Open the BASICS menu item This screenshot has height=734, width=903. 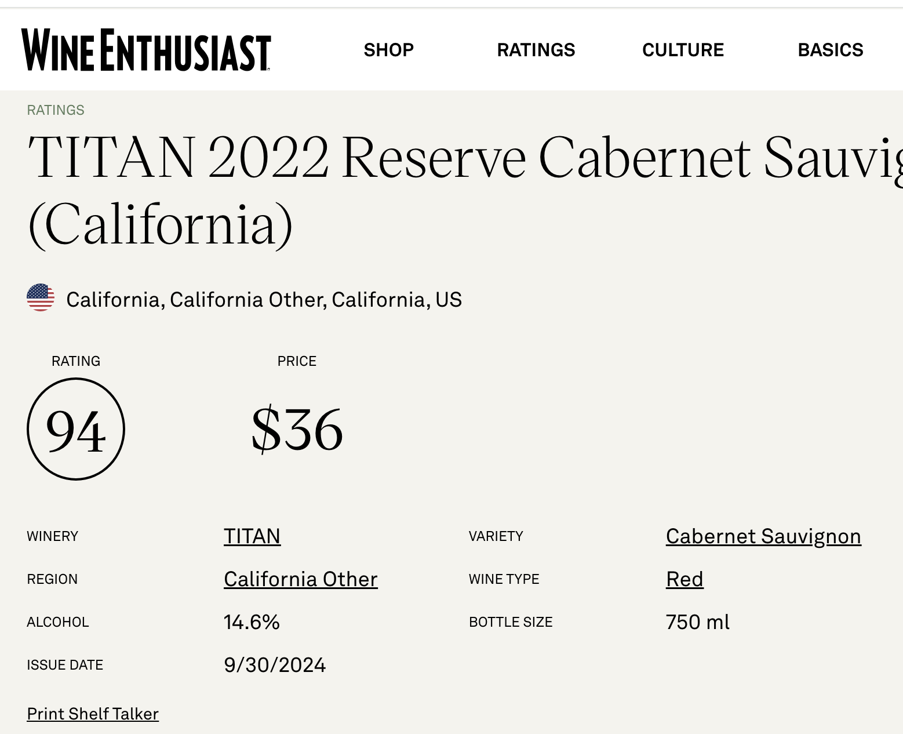pyautogui.click(x=830, y=50)
